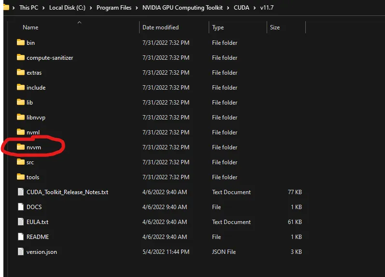Click 1 KB size in DOCS row
This screenshot has height=277, width=385.
296,207
